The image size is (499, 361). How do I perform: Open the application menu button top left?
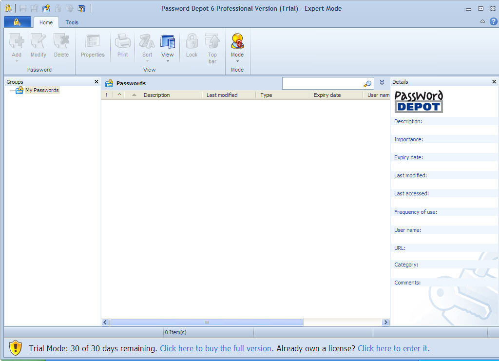pos(16,22)
